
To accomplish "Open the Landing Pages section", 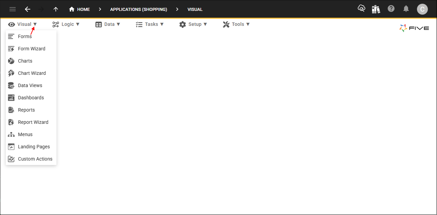I will point(34,146).
